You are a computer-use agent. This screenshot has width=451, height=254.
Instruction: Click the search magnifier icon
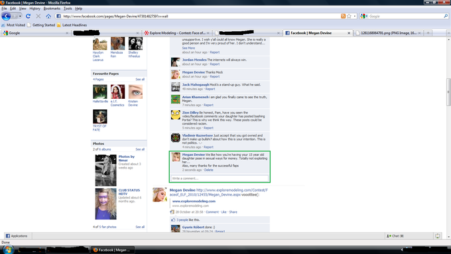[446, 17]
